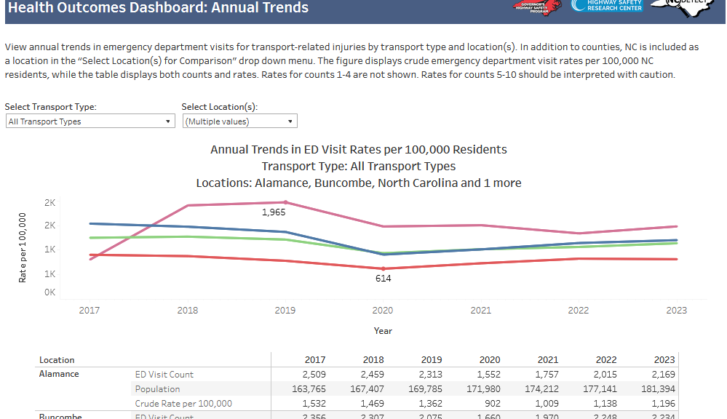
Task: Expand the Select Location(s) dropdown
Action: pos(239,121)
